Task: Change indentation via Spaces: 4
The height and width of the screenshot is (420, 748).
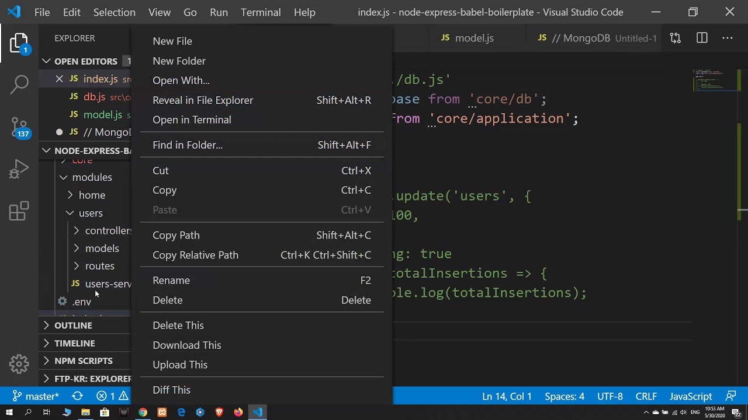Action: 565,396
